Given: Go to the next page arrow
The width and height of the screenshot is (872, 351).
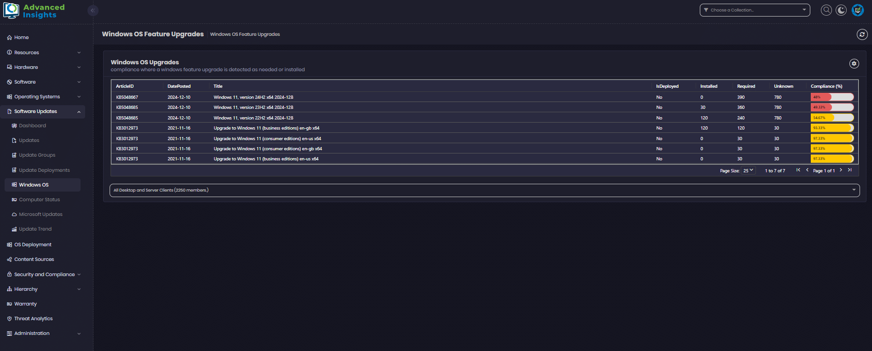Looking at the screenshot, I should click(841, 170).
